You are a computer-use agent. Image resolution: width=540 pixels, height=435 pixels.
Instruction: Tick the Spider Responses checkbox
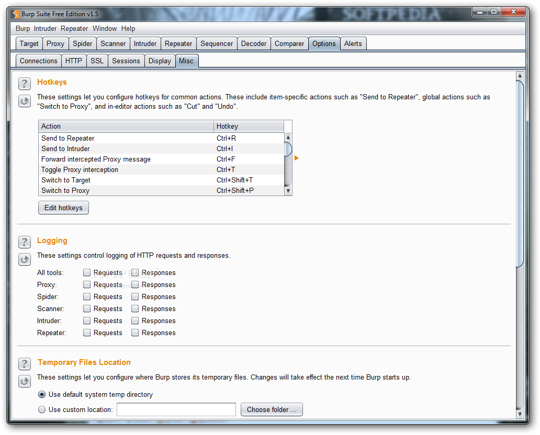(135, 296)
